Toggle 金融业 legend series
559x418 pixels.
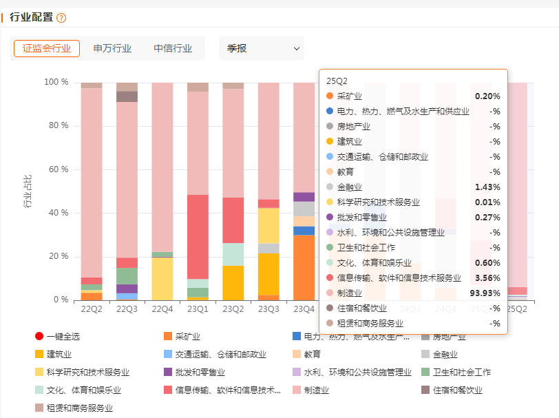[439, 354]
